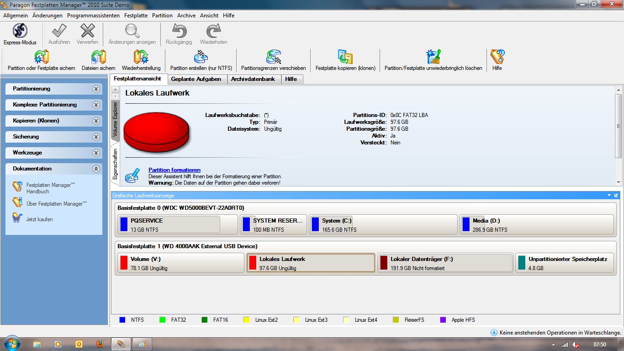This screenshot has height=351, width=624.
Task: Open the Partition menu
Action: pyautogui.click(x=162, y=16)
